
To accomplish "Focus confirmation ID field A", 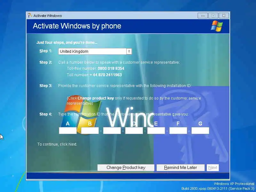I will (68, 131).
